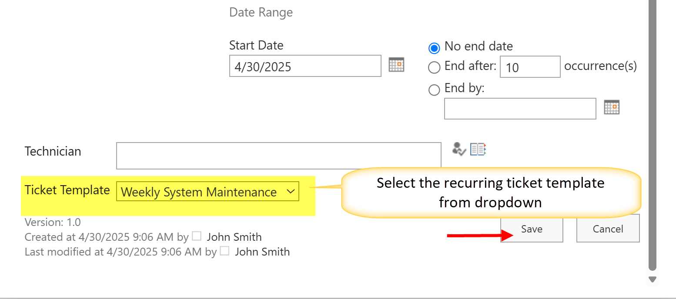Click the Check Names icon beside Technician

coord(458,149)
